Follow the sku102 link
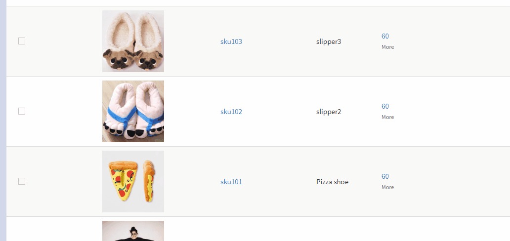 point(231,112)
